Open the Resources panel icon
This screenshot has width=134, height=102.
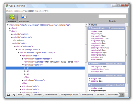point(24,17)
